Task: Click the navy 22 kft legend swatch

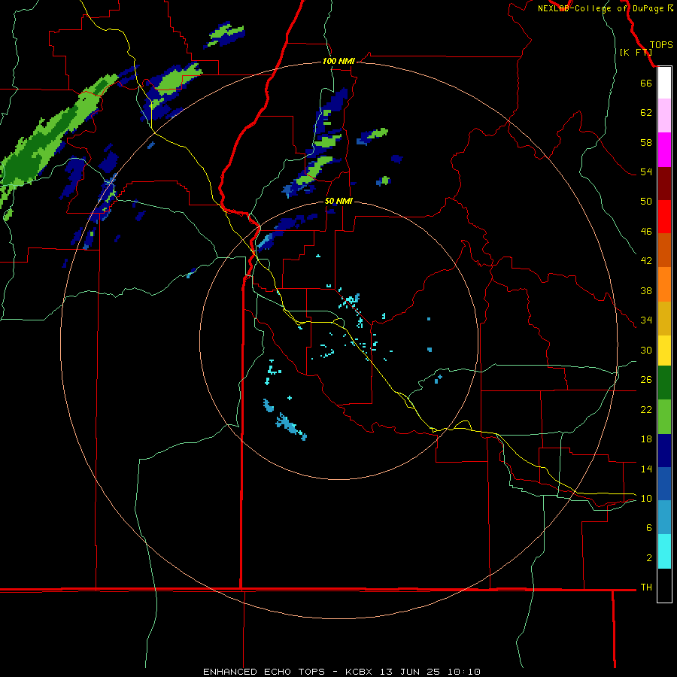Action: [x=664, y=451]
